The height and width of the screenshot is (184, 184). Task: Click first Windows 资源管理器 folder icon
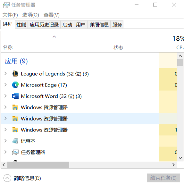[15, 107]
